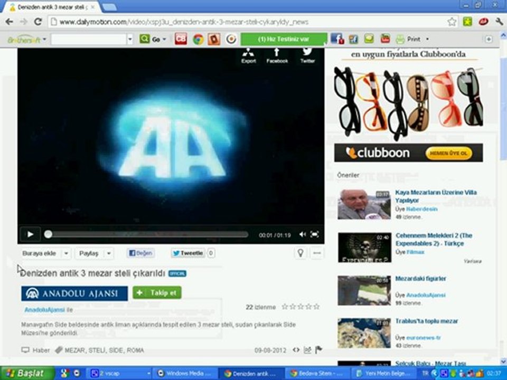Switch to 2 vscap taskbar item
Image resolution: width=507 pixels, height=380 pixels.
tap(120, 374)
